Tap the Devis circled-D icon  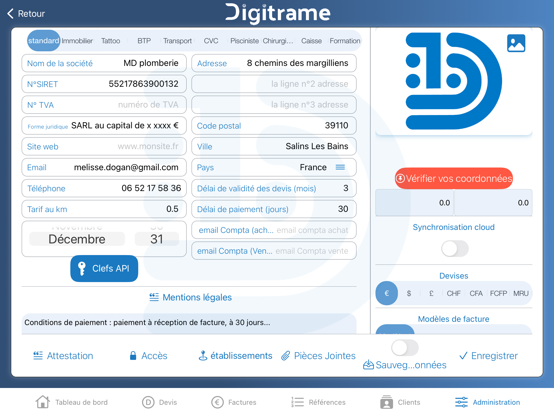point(148,402)
